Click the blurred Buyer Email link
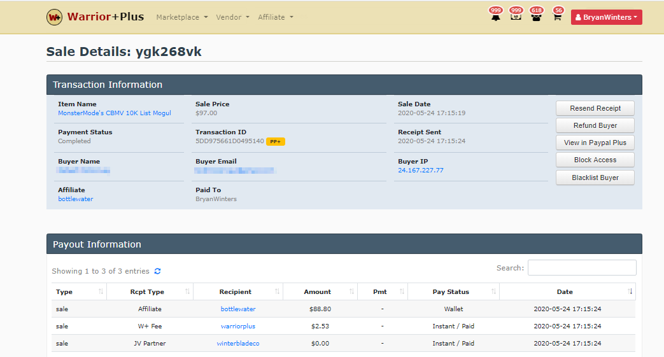This screenshot has width=664, height=357. click(235, 171)
